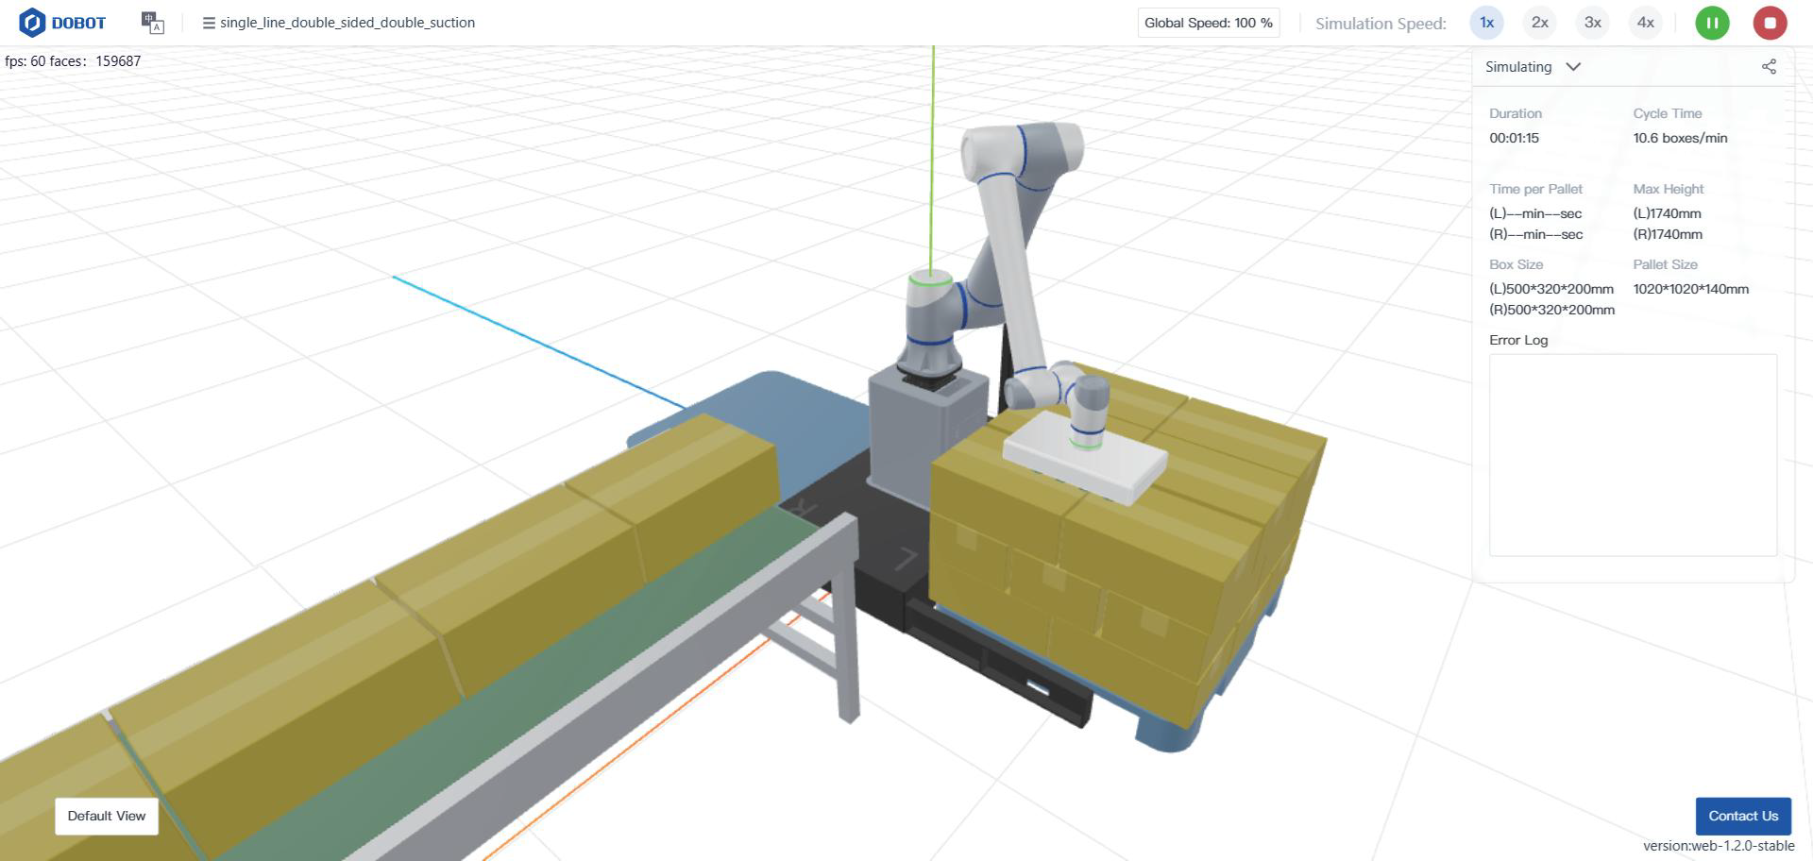Select 4x simulation speed
The height and width of the screenshot is (861, 1813).
coord(1645,23)
